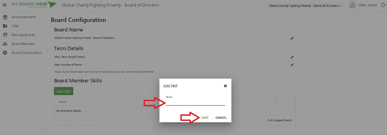Click the Announcements calendar icon
The image size is (387, 135).
tap(5, 17)
